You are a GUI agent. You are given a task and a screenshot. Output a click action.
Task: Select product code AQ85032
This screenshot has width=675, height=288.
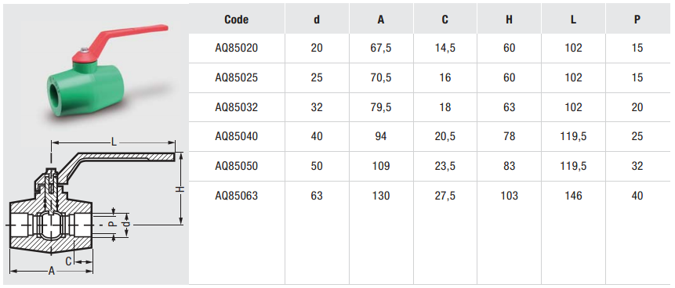coord(236,106)
